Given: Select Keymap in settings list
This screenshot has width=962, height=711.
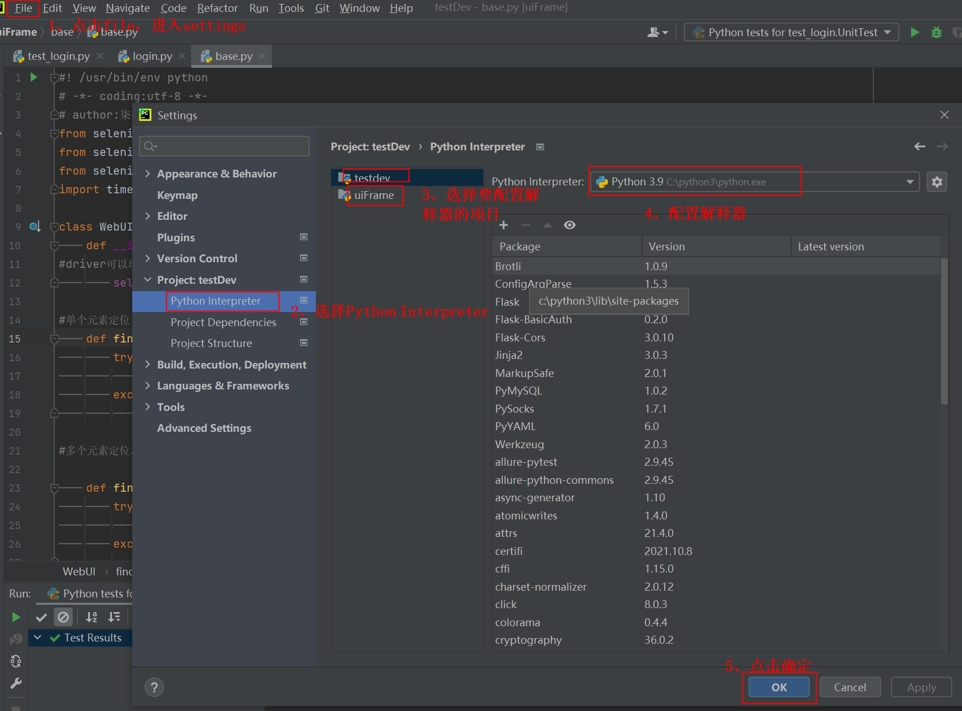Looking at the screenshot, I should click(177, 195).
